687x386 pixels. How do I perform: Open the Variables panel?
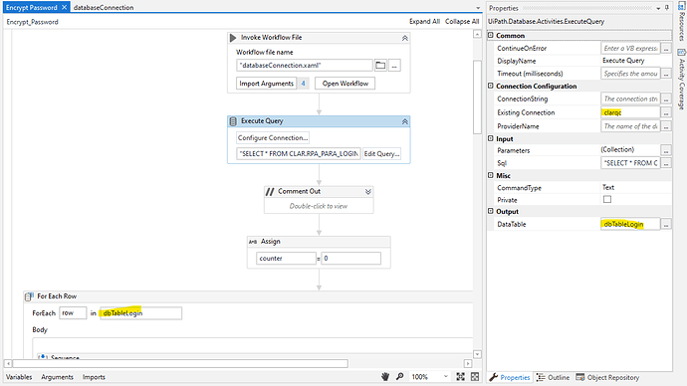(19, 377)
